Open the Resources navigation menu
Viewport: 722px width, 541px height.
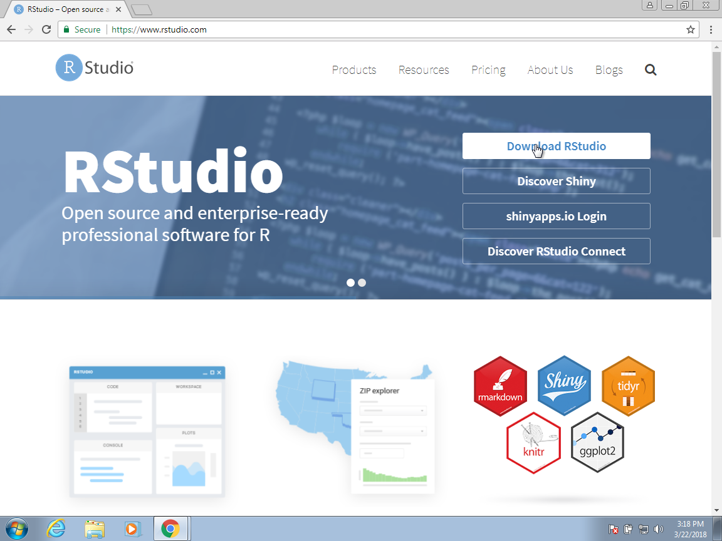(x=424, y=70)
